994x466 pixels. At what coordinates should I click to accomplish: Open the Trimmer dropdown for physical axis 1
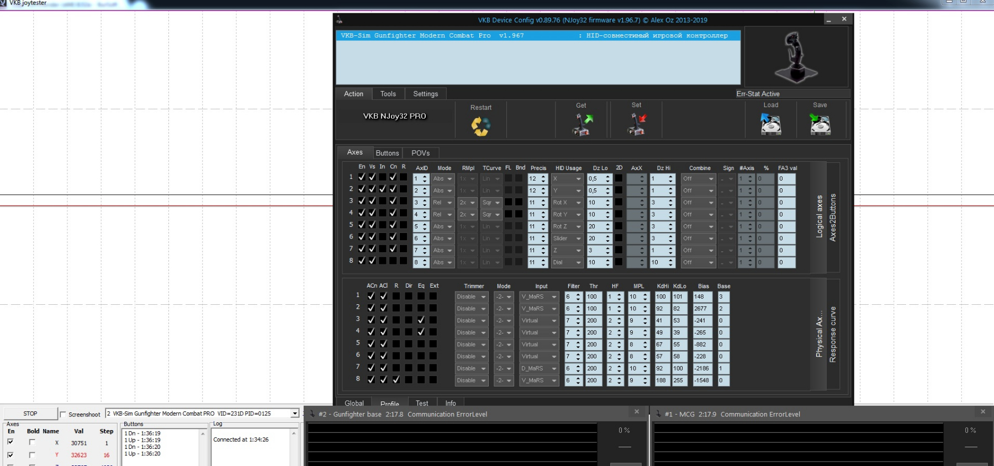coord(472,296)
